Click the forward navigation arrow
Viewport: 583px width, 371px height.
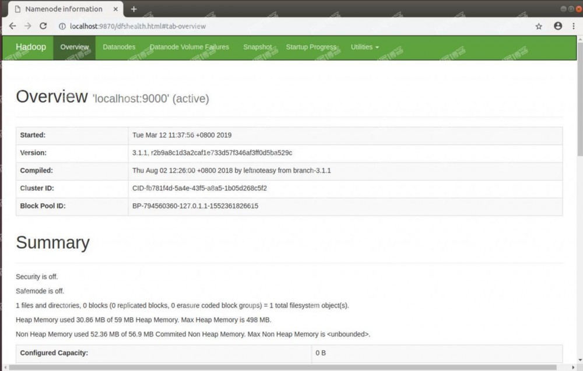tap(27, 26)
